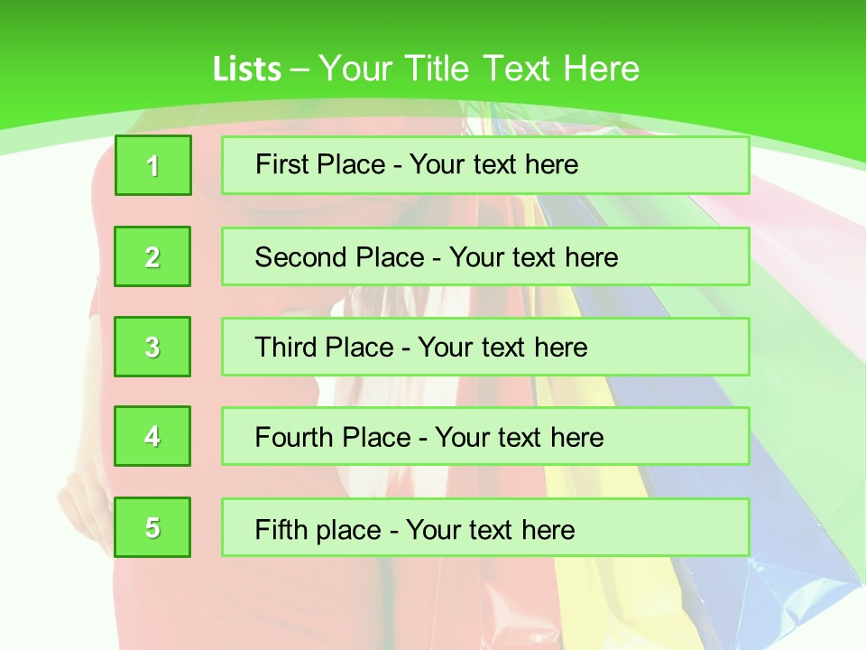Click the person's hand in background photo

81,492
